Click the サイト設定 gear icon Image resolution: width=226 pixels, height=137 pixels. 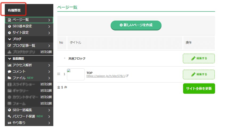pos(10,33)
